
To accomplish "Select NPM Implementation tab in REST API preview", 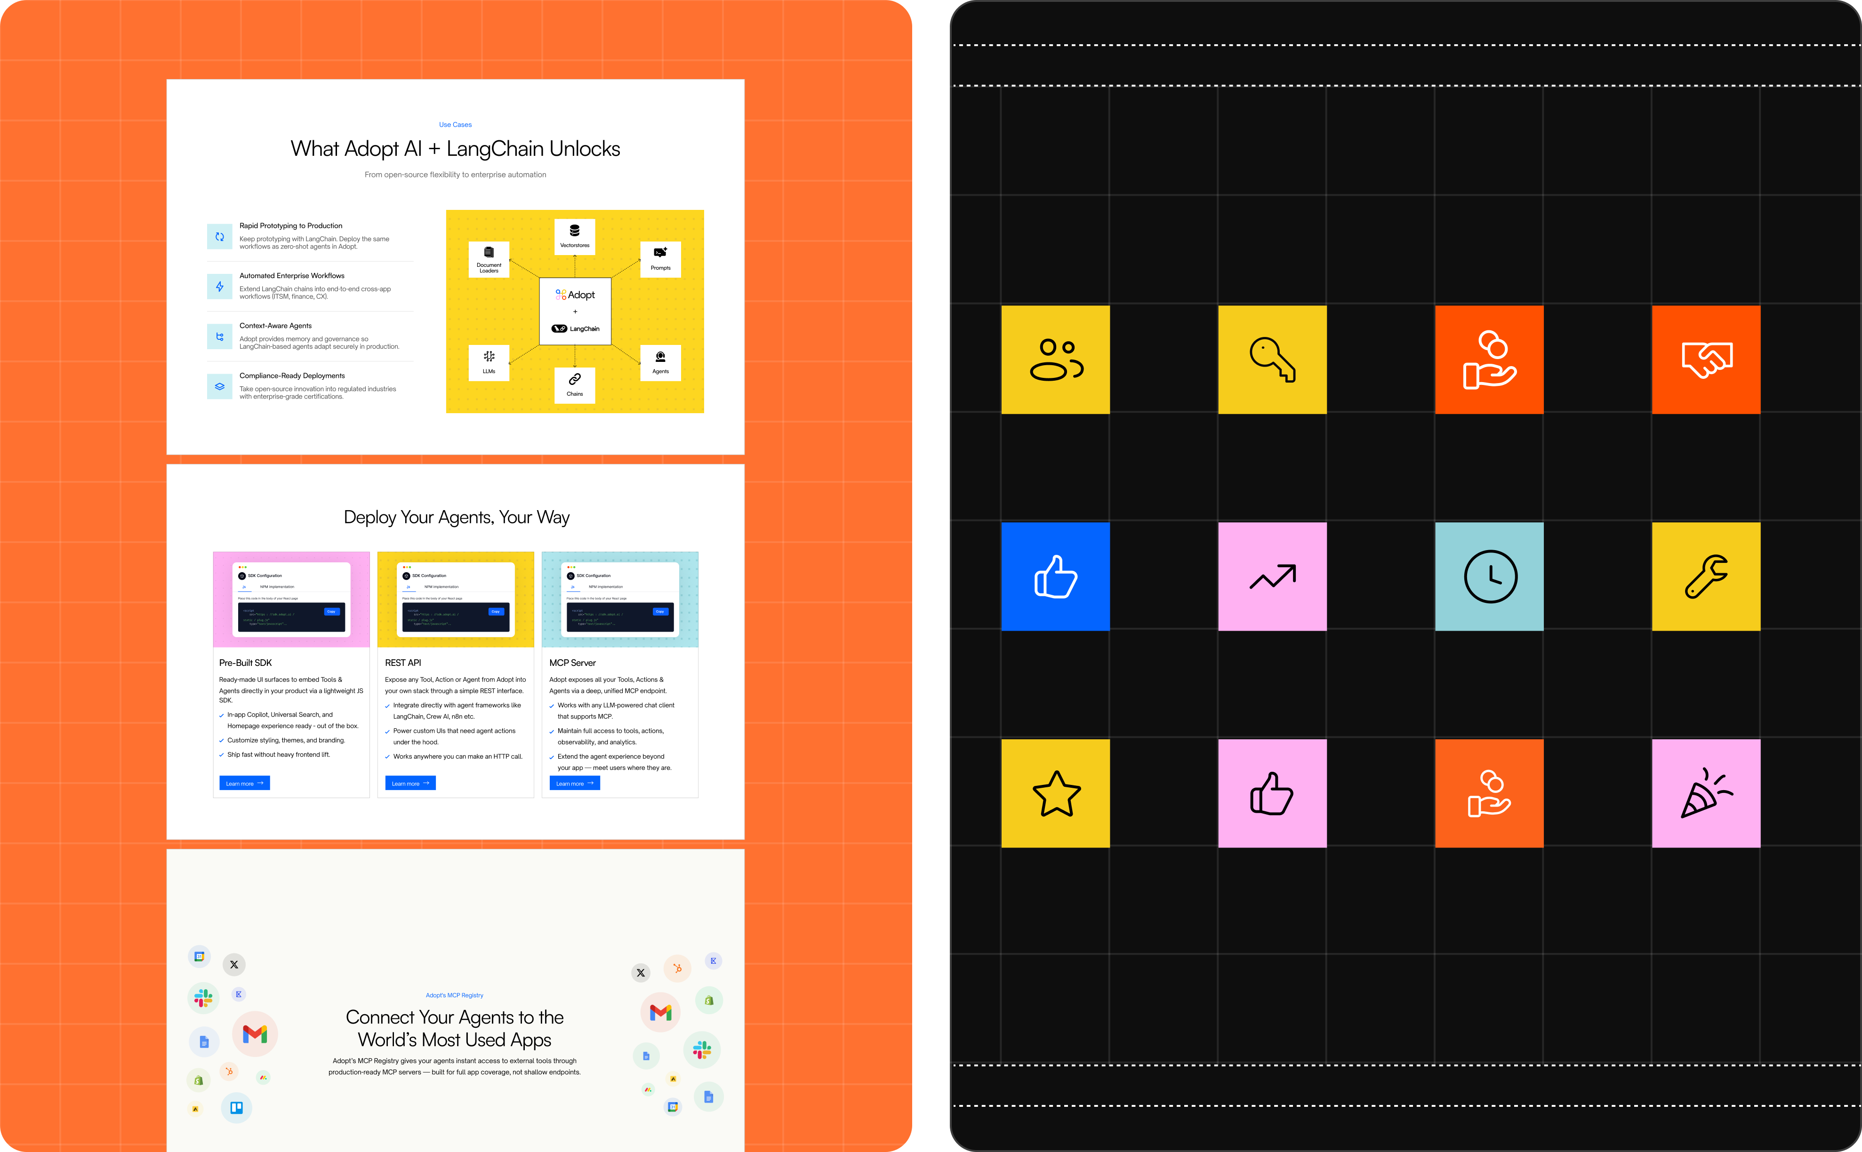I will 442,587.
